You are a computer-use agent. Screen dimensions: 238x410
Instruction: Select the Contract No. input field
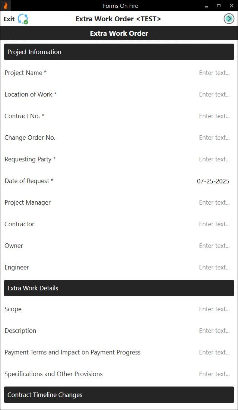214,116
